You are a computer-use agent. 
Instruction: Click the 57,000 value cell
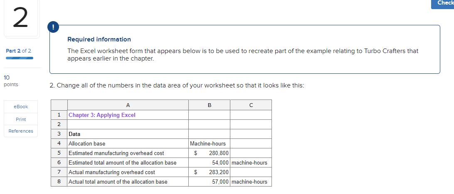point(210,182)
